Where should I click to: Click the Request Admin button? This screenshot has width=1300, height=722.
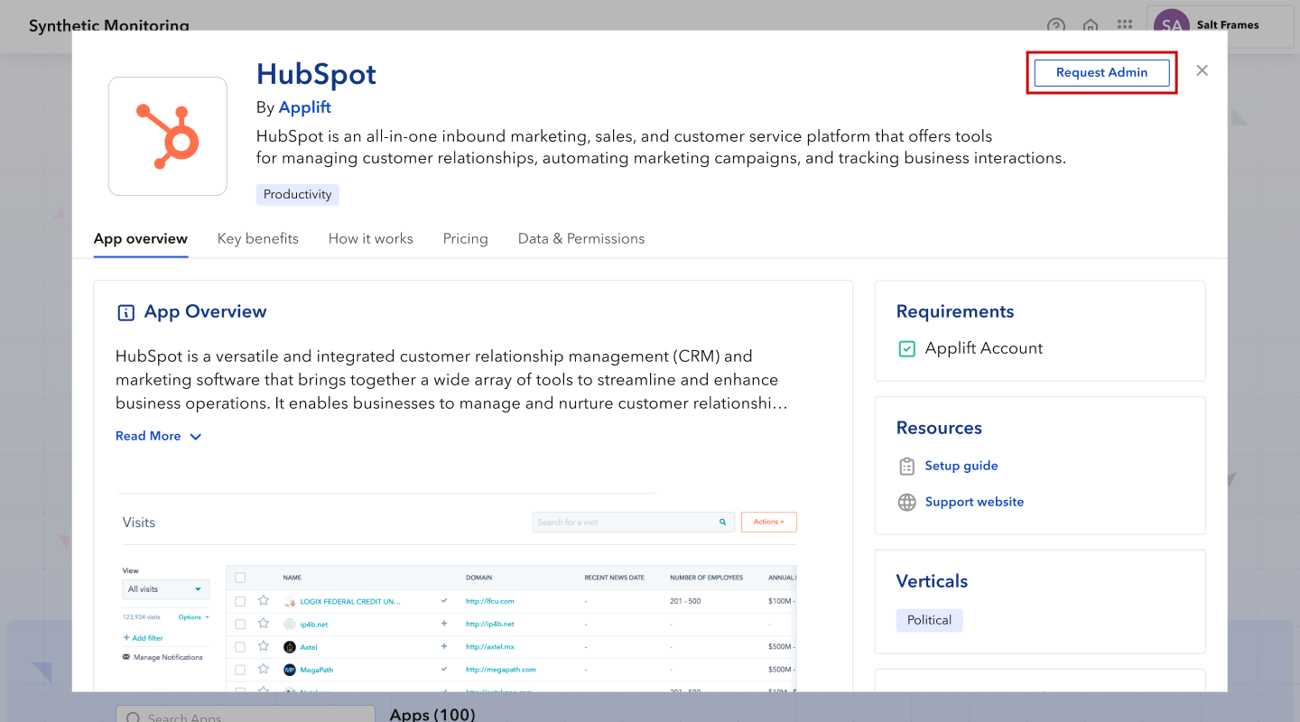tap(1101, 72)
